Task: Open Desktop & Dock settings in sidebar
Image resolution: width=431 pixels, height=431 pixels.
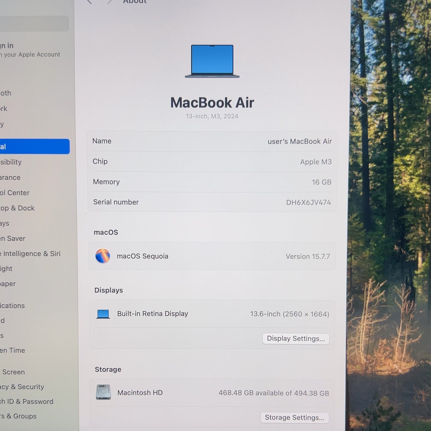Action: (17, 208)
